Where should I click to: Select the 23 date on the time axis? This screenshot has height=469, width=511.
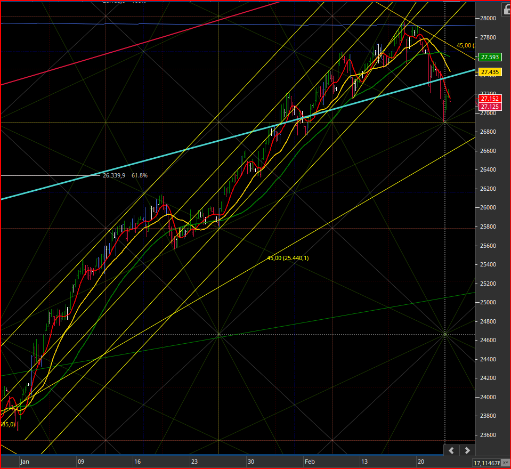[194, 462]
